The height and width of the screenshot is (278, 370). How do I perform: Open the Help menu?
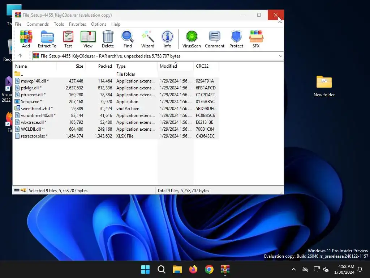point(116,24)
